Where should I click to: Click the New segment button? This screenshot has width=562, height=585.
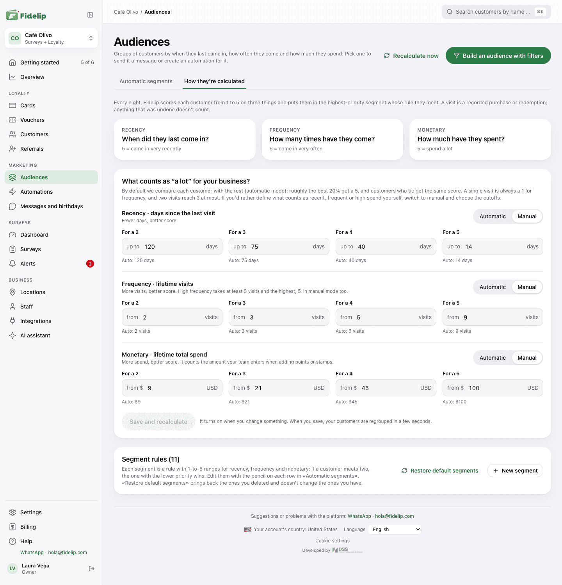pyautogui.click(x=515, y=471)
